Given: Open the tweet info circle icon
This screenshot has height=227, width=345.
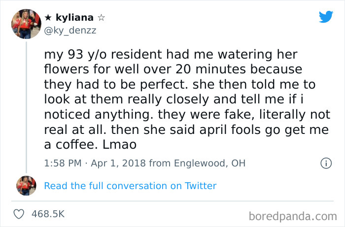Looking at the screenshot, I should point(325,163).
